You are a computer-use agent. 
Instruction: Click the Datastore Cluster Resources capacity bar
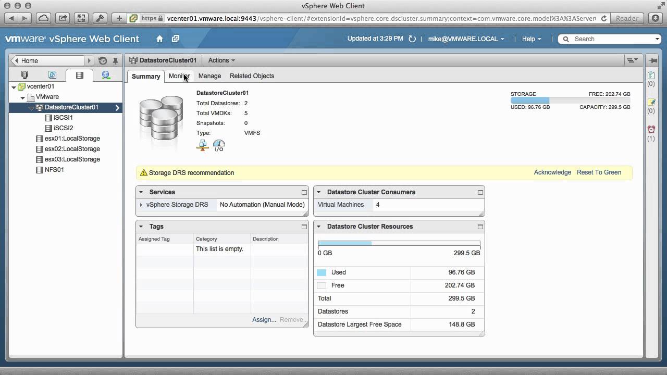pos(399,243)
